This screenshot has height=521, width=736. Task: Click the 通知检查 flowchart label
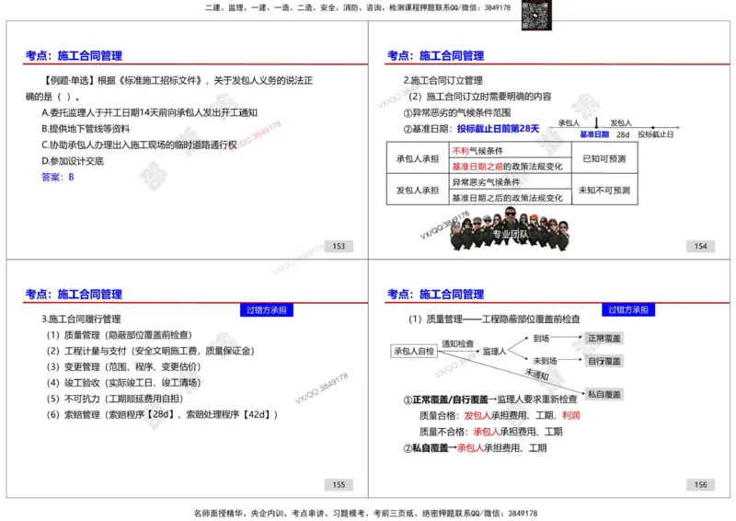point(457,343)
